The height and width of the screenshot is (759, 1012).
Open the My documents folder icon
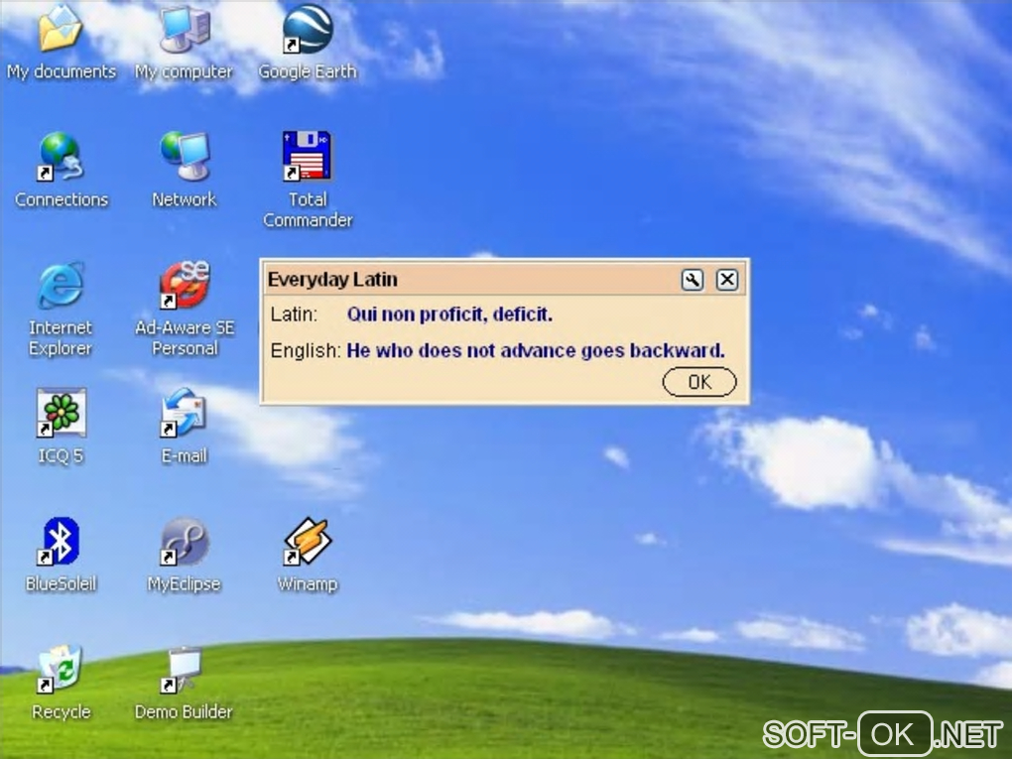60,29
